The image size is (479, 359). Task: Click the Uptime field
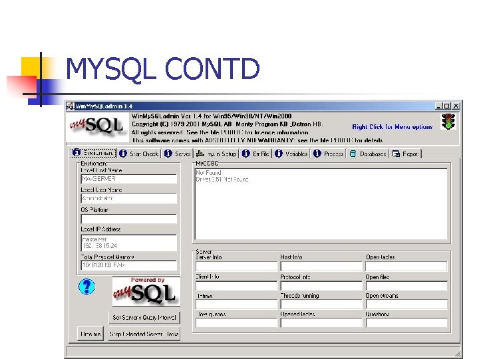(x=236, y=304)
